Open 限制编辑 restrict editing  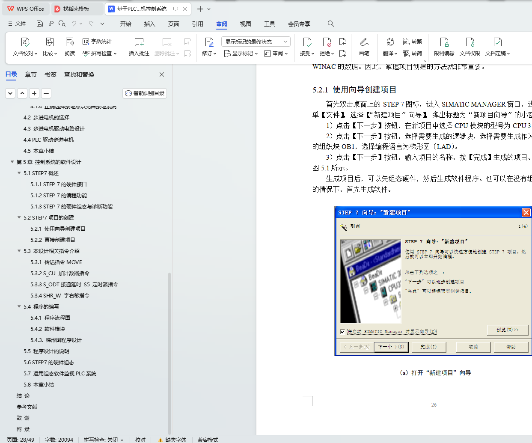(x=444, y=47)
